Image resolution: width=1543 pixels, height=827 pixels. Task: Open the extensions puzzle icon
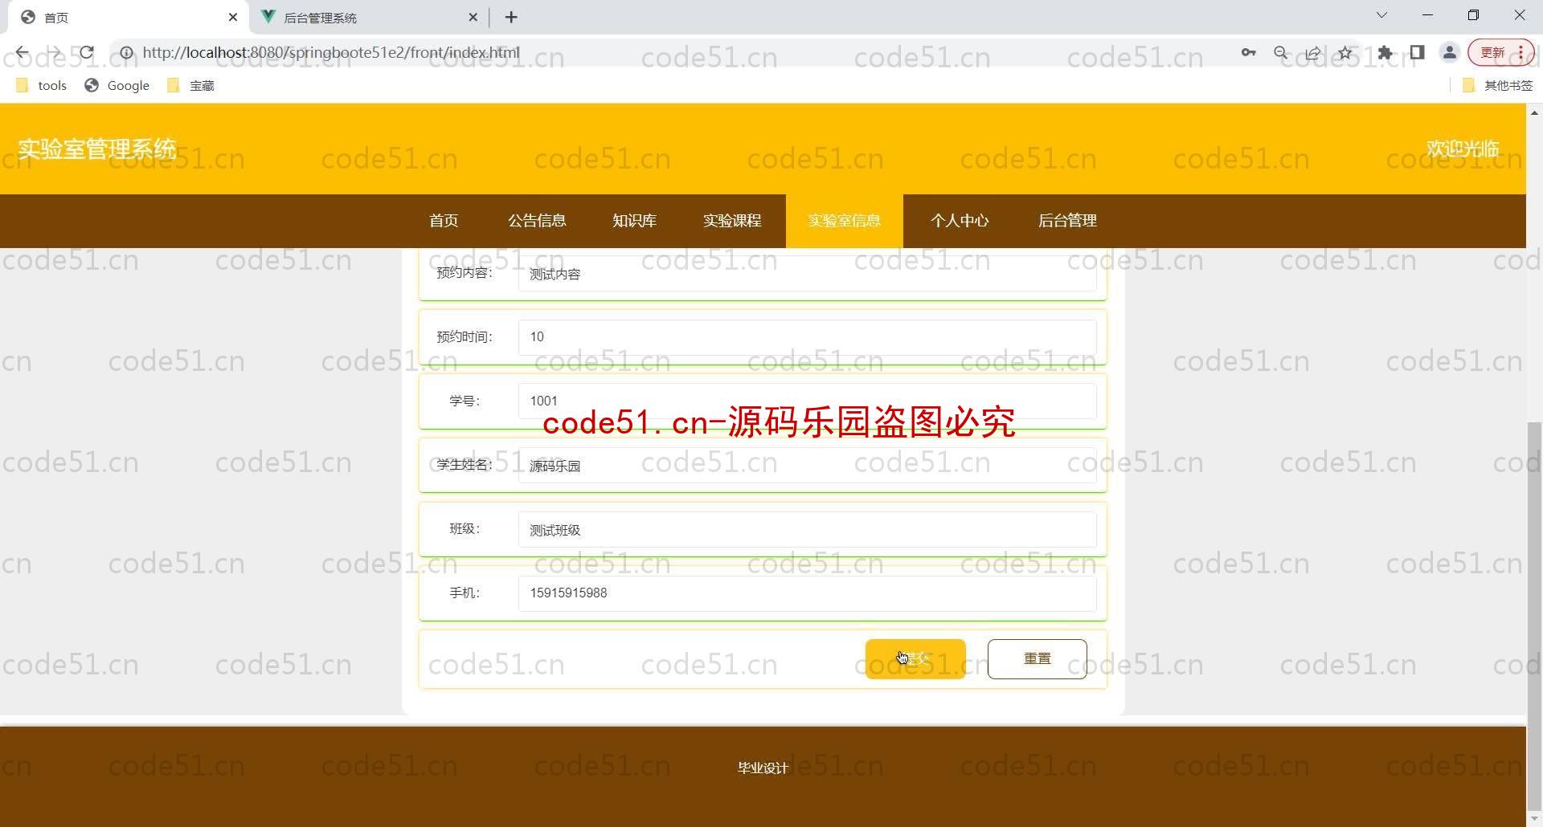pyautogui.click(x=1385, y=53)
